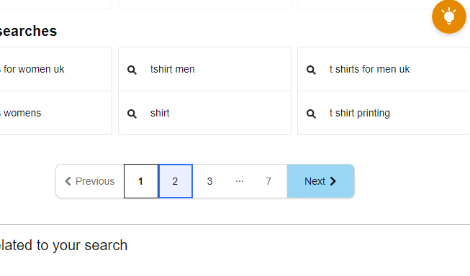Open the 'womens' related search
Viewport: 470px width, 276px height.
[55, 113]
